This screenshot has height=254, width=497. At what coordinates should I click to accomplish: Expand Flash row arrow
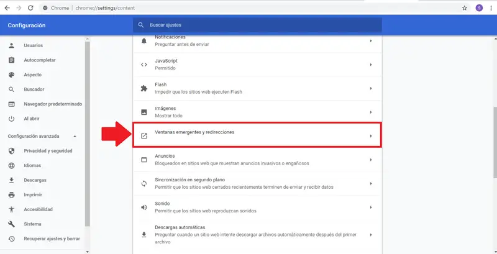tap(370, 88)
